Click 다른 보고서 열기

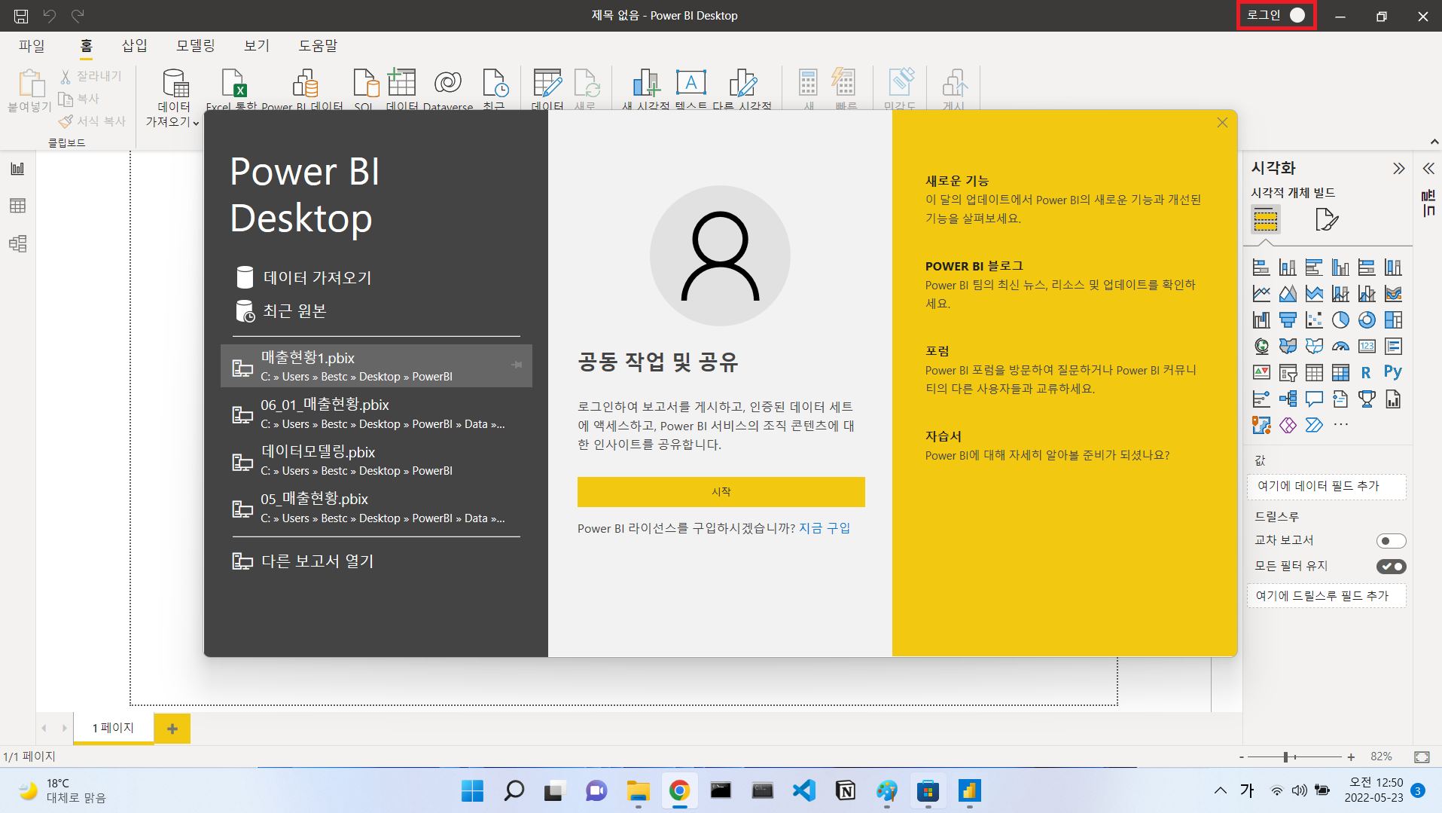point(303,561)
